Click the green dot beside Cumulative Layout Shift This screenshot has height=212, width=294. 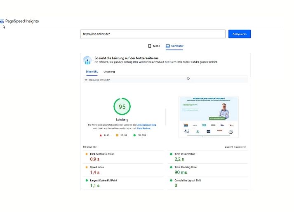171,180
